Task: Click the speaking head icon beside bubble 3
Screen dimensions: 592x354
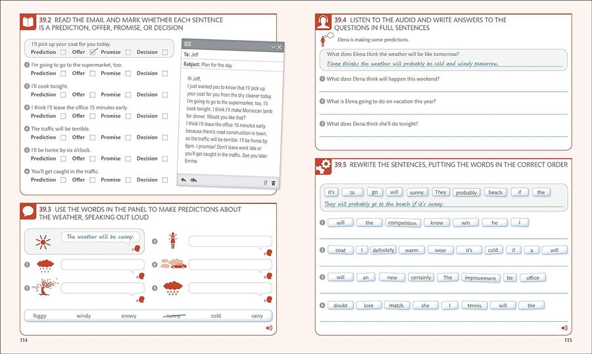Action: point(268,253)
